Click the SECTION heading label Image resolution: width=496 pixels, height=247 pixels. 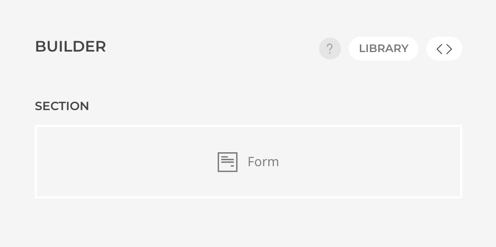(62, 106)
